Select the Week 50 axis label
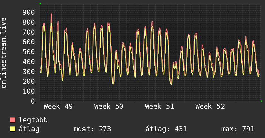265x138 pixels. coord(109,107)
